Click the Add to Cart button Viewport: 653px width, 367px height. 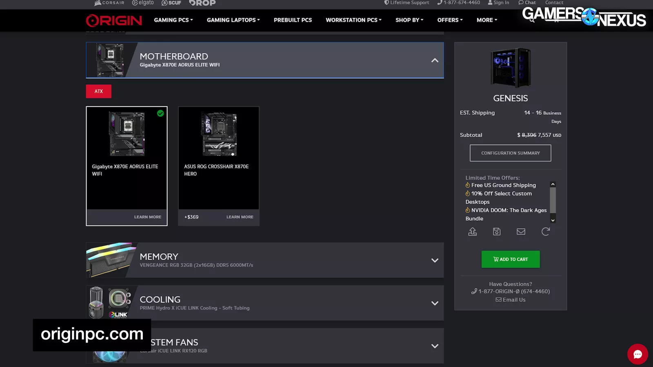point(510,259)
